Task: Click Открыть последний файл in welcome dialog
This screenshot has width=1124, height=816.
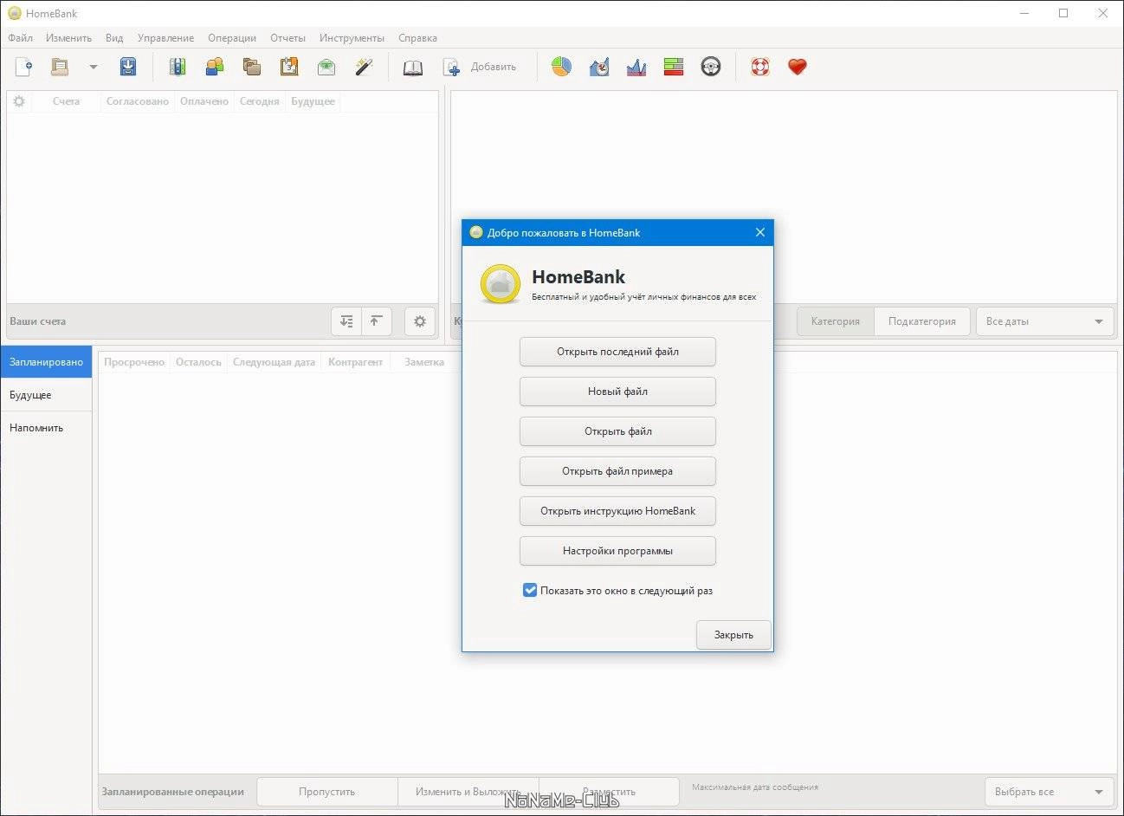Action: point(617,352)
